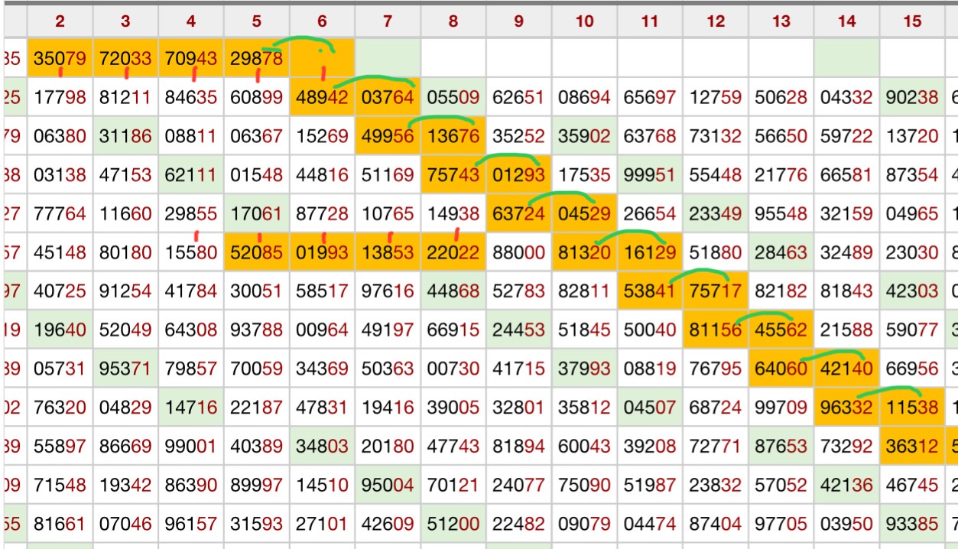Screen dimensions: 958x549
Task: Click the green cell 23349
Action: [716, 213]
